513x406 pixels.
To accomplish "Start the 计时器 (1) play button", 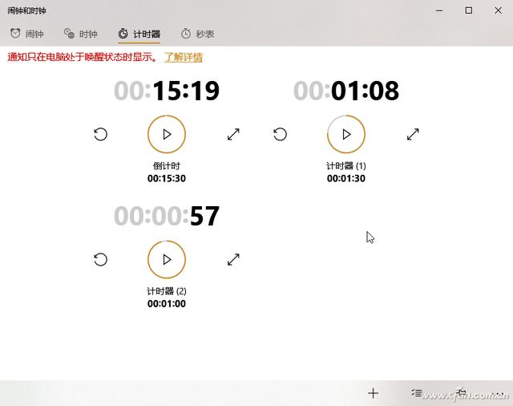I will [346, 134].
